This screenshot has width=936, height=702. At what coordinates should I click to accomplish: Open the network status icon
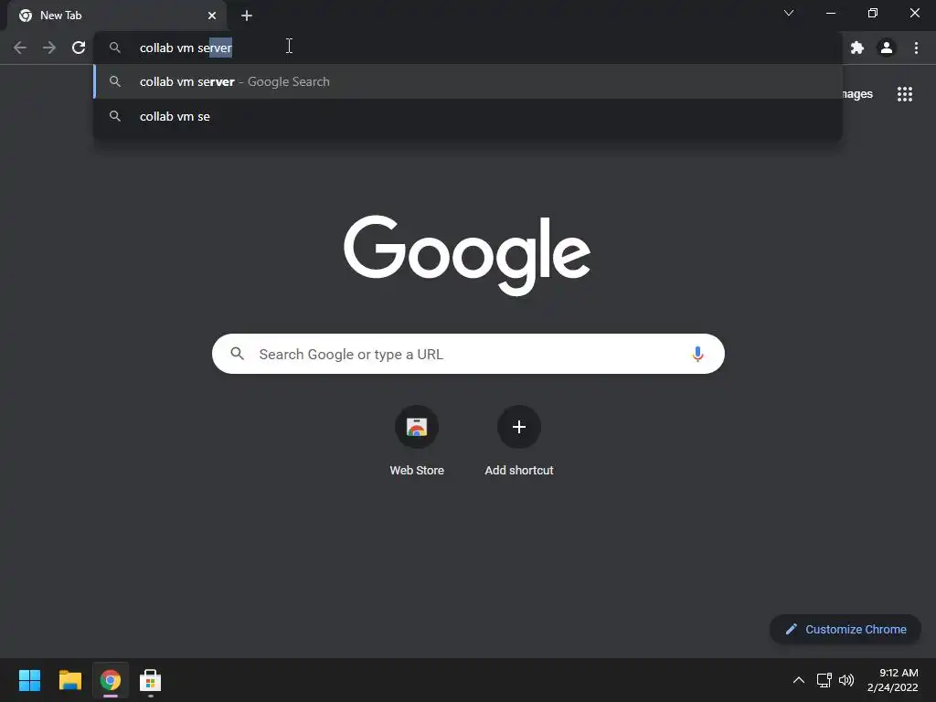click(x=824, y=680)
